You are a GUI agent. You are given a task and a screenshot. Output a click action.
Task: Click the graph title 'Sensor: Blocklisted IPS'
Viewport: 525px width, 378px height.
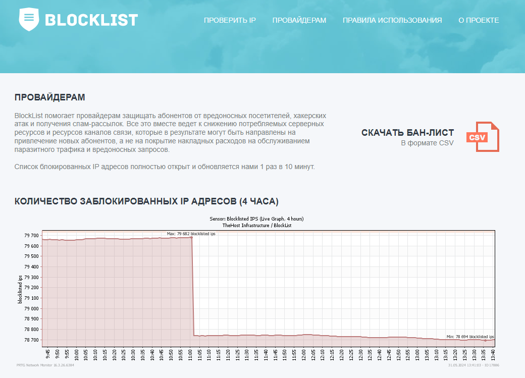pos(256,219)
